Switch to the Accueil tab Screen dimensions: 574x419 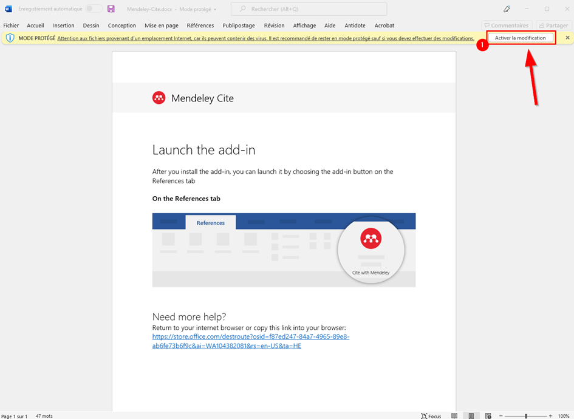[35, 26]
